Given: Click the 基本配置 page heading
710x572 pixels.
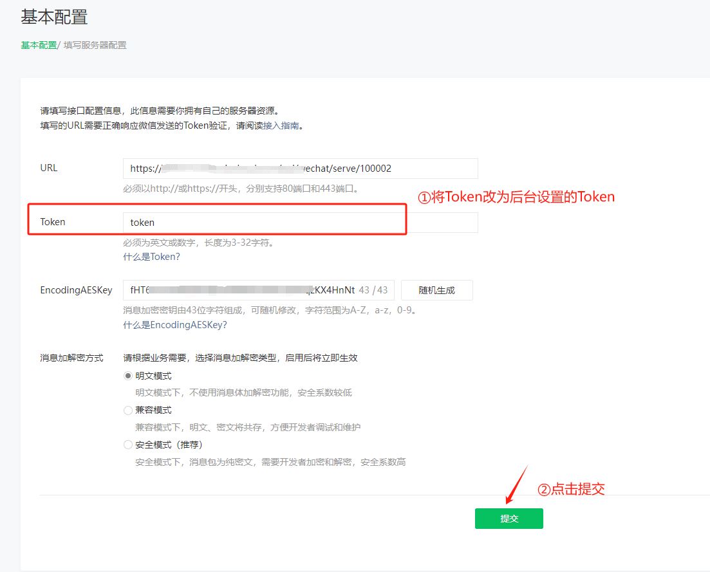Looking at the screenshot, I should tap(54, 17).
